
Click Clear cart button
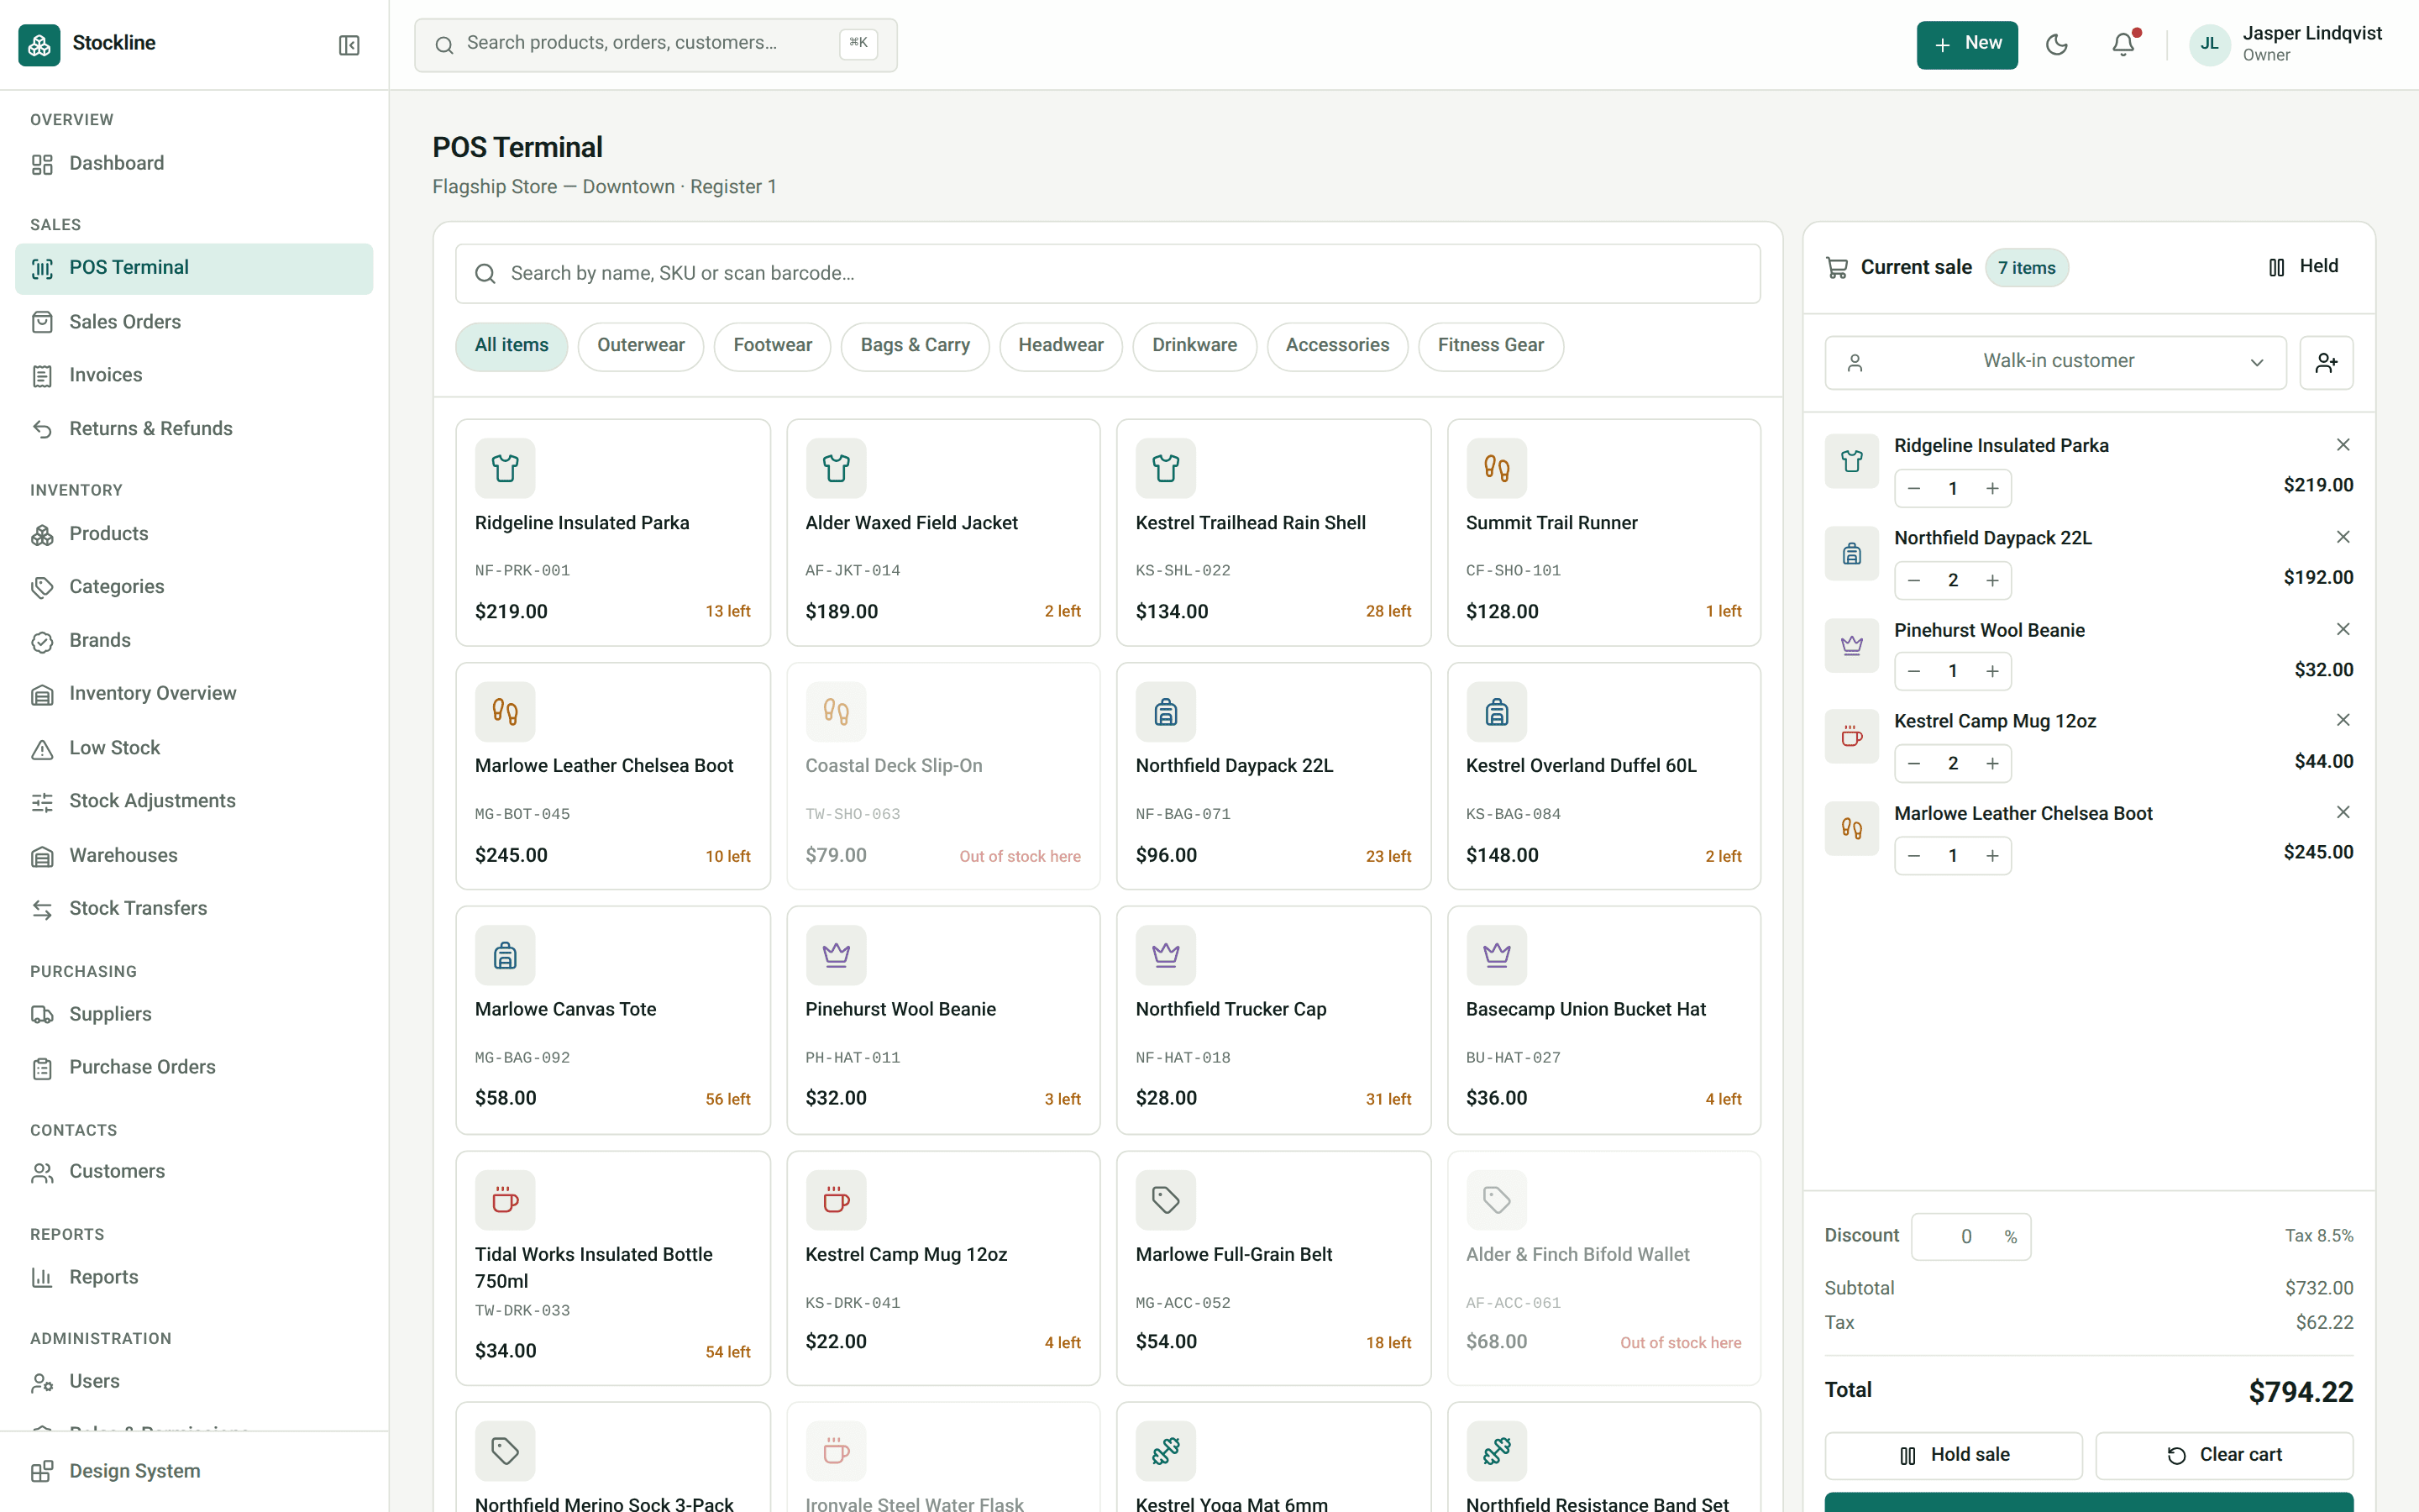click(2224, 1455)
